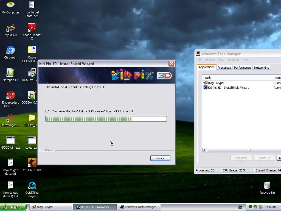Sort by the Task column header

coord(237,78)
